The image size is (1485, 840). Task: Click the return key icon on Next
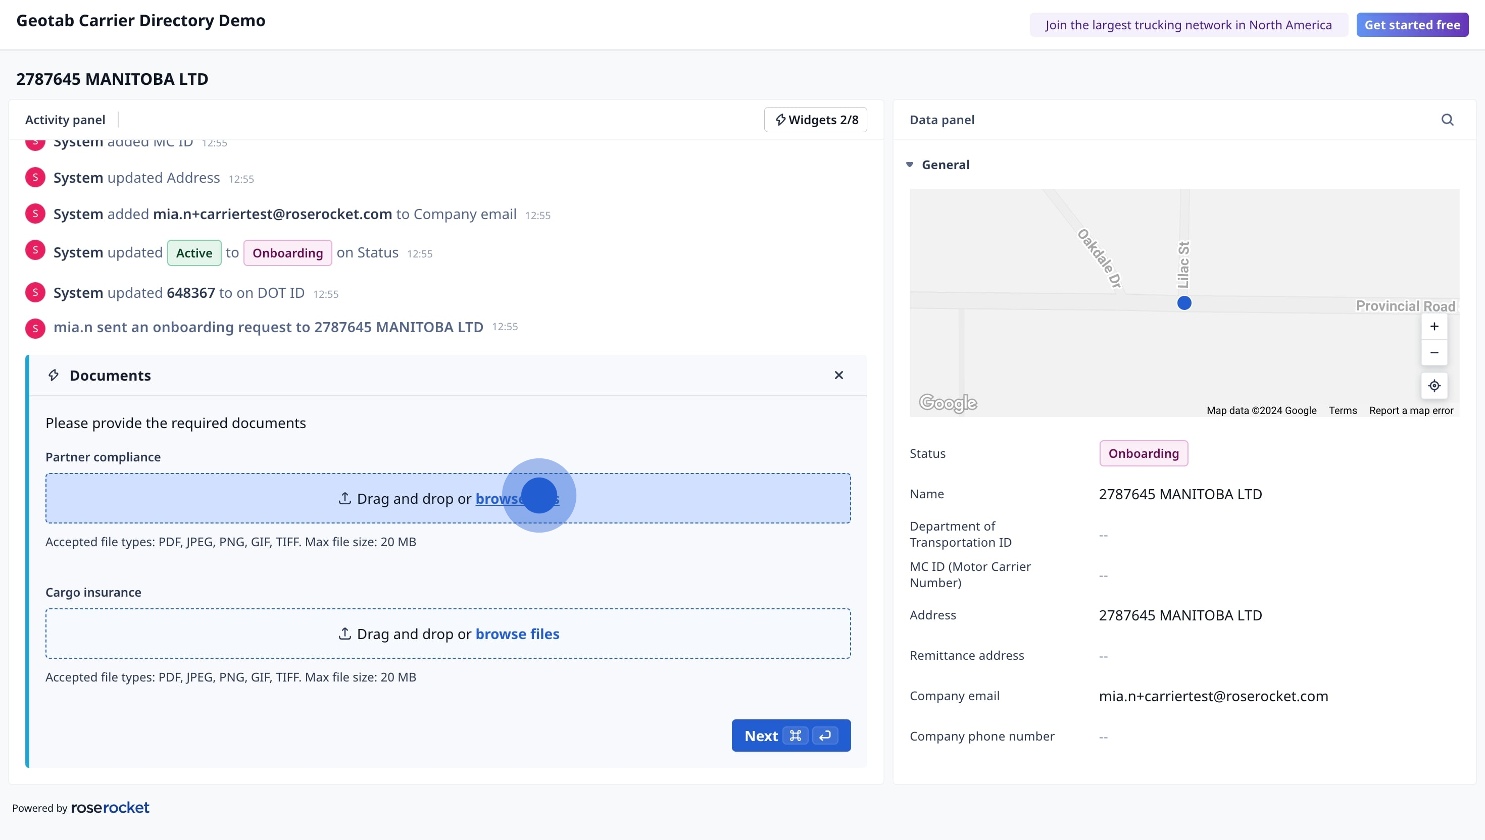coord(825,736)
